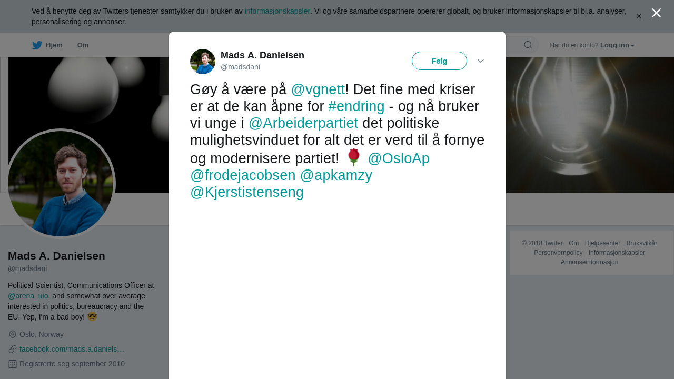Open the Logg inn dropdown
Screen dimensions: 674x379
[617, 45]
